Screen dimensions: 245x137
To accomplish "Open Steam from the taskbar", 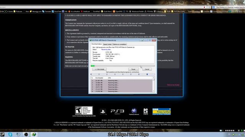I will click(2, 134).
